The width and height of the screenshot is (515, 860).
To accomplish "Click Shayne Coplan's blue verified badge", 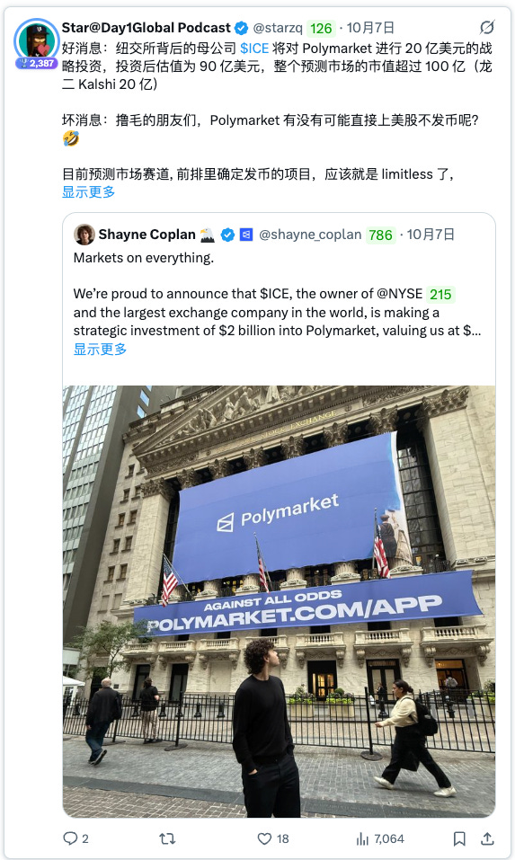I will [227, 235].
